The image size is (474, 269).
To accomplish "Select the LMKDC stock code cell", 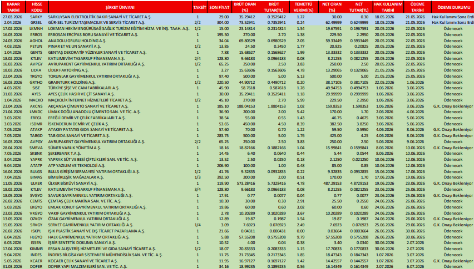I will coord(36,111).
